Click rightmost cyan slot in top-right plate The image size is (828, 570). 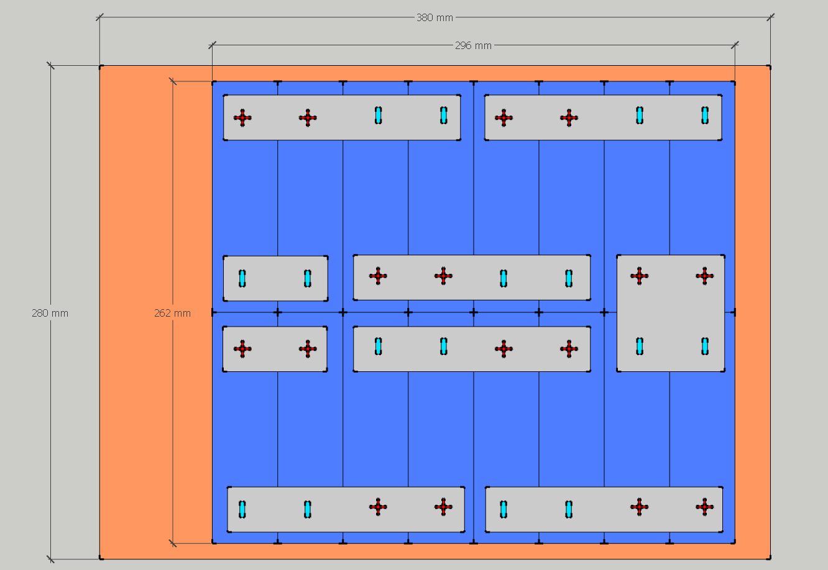[x=705, y=115]
